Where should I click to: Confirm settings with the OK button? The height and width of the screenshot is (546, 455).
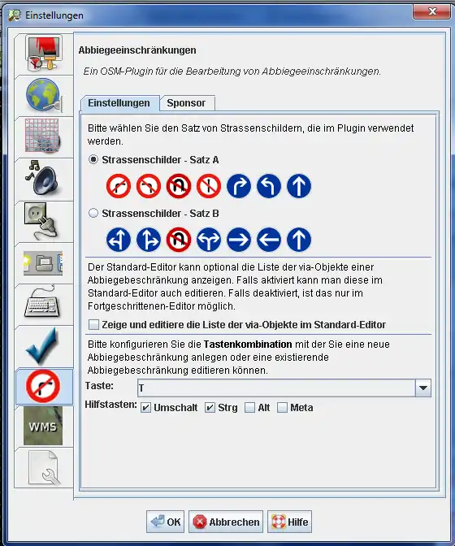[x=166, y=522]
